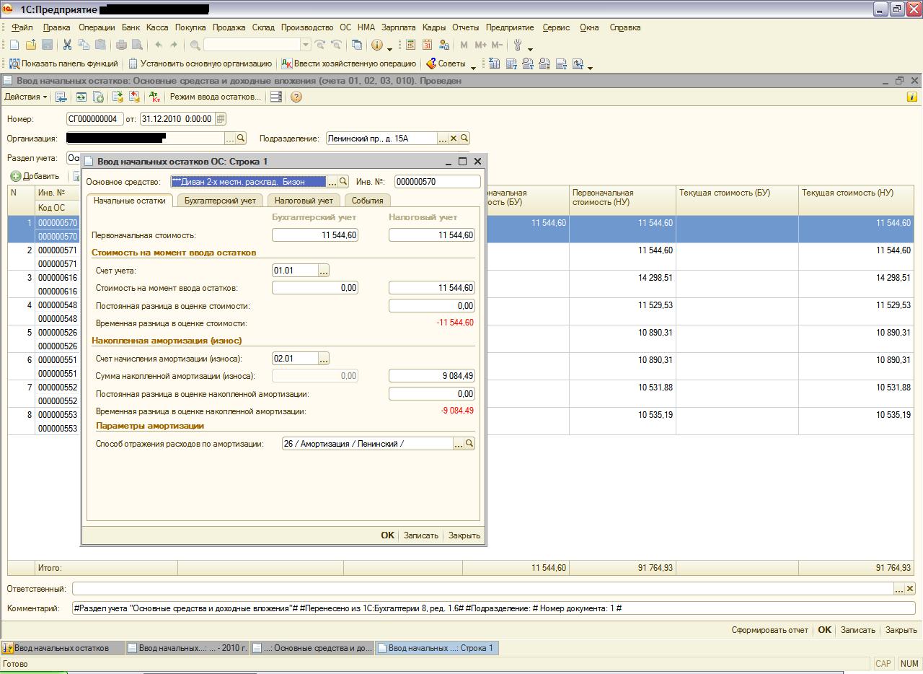
Task: Clear Подразделение field with the X icon
Action: coord(454,139)
